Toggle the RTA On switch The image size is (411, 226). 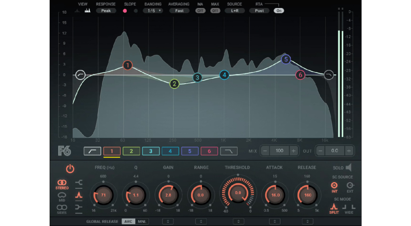point(279,11)
